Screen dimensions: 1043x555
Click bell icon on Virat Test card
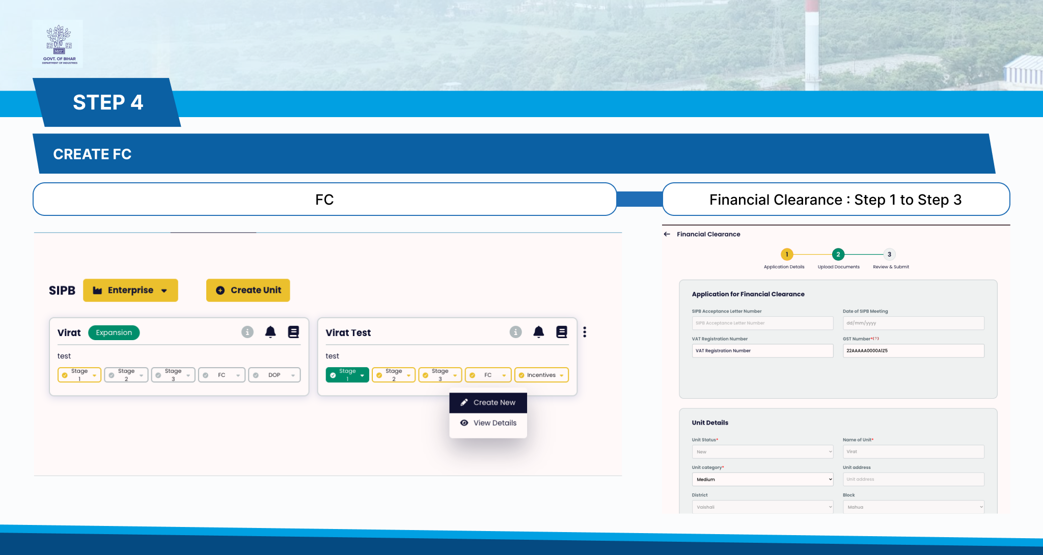[538, 332]
